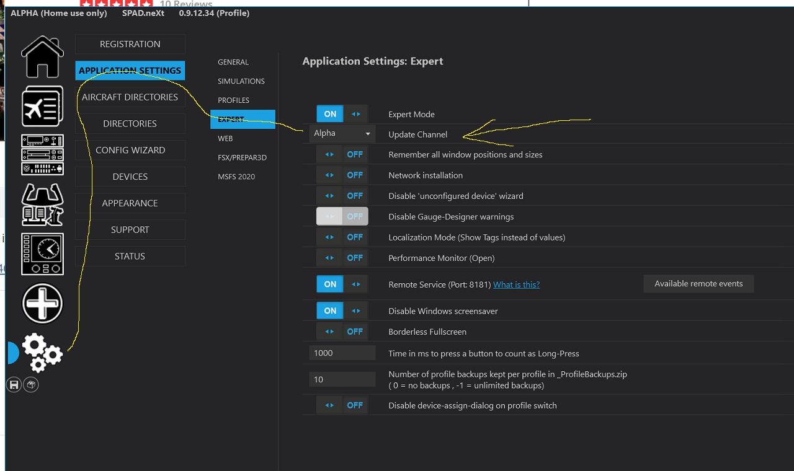Open the Registration section
The height and width of the screenshot is (471, 794).
pos(130,44)
